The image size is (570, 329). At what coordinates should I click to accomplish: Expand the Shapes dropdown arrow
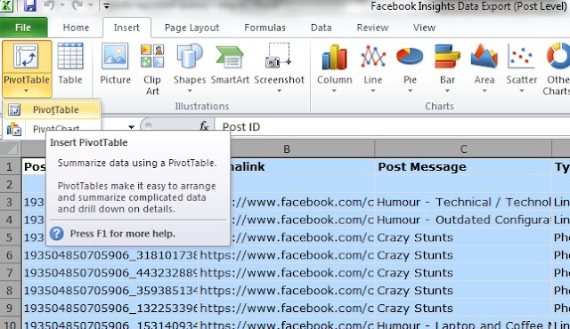pyautogui.click(x=190, y=91)
